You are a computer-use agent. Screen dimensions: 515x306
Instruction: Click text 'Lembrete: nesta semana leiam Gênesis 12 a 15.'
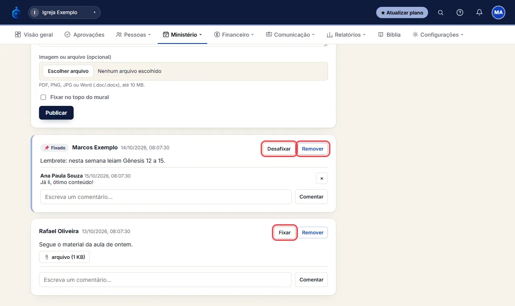click(103, 161)
